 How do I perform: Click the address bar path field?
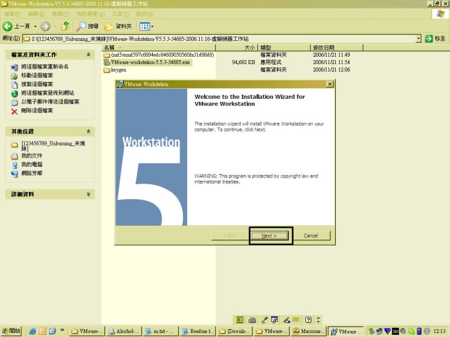click(x=219, y=39)
